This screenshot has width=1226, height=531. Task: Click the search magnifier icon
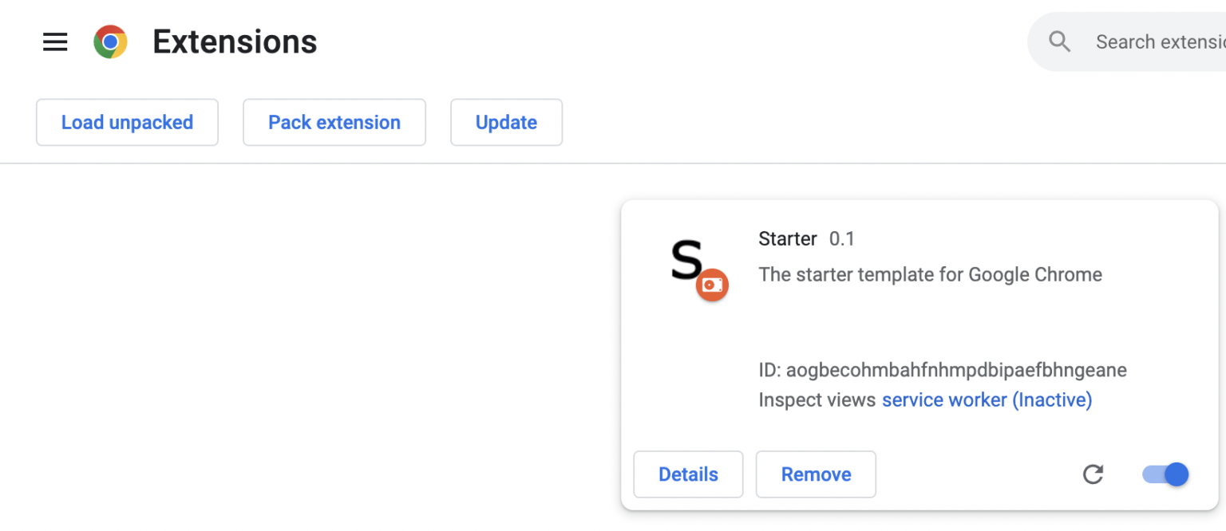(1059, 41)
